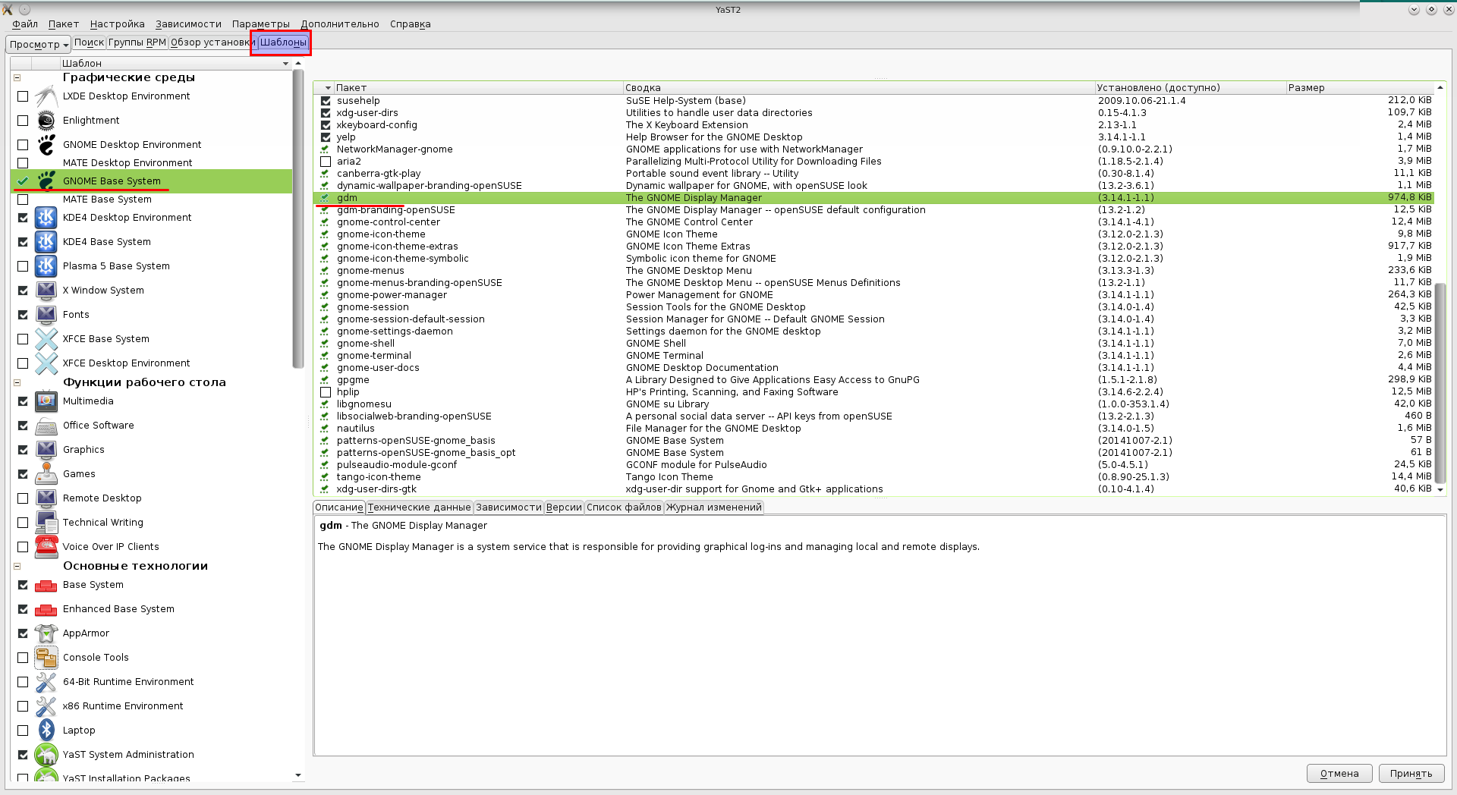This screenshot has width=1457, height=795.
Task: Toggle the Remote Desktop checkbox
Action: (x=23, y=498)
